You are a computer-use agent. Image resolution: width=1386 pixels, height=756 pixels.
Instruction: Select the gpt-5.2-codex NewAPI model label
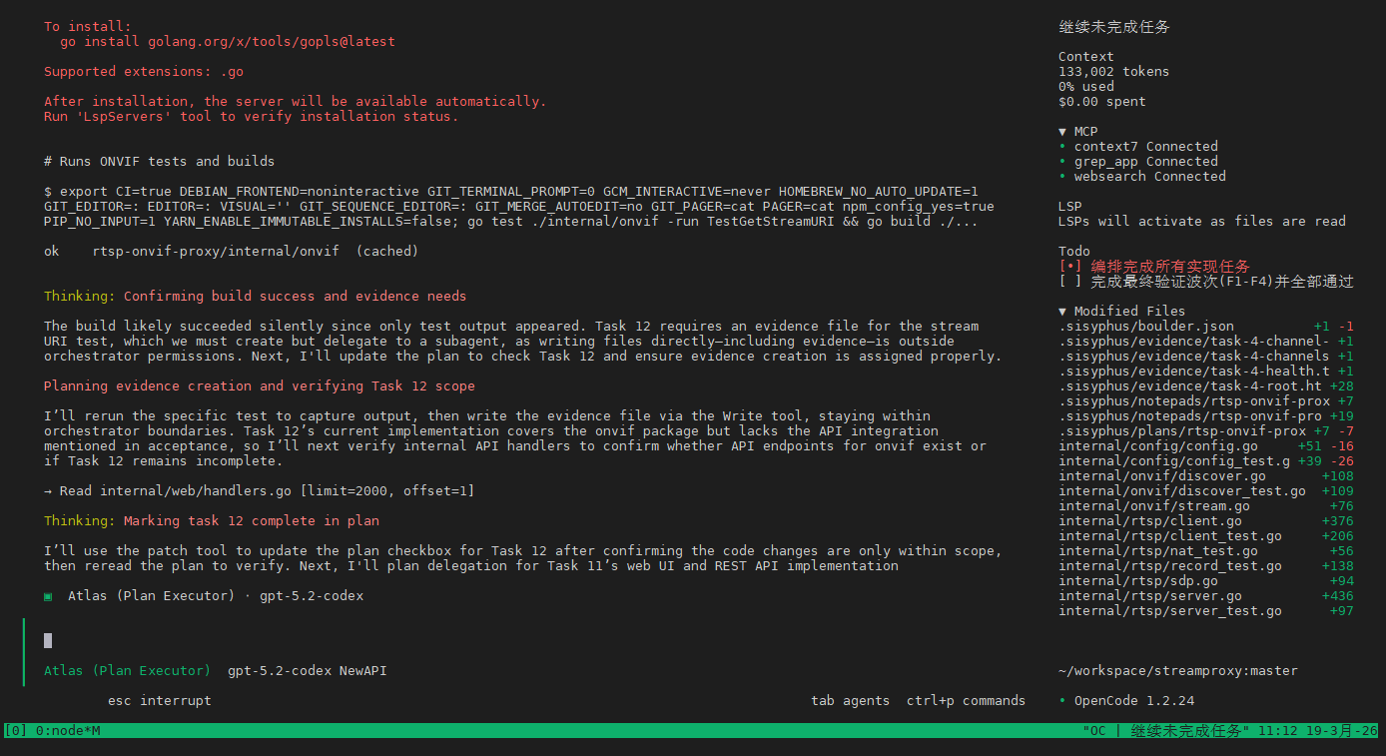click(x=308, y=671)
